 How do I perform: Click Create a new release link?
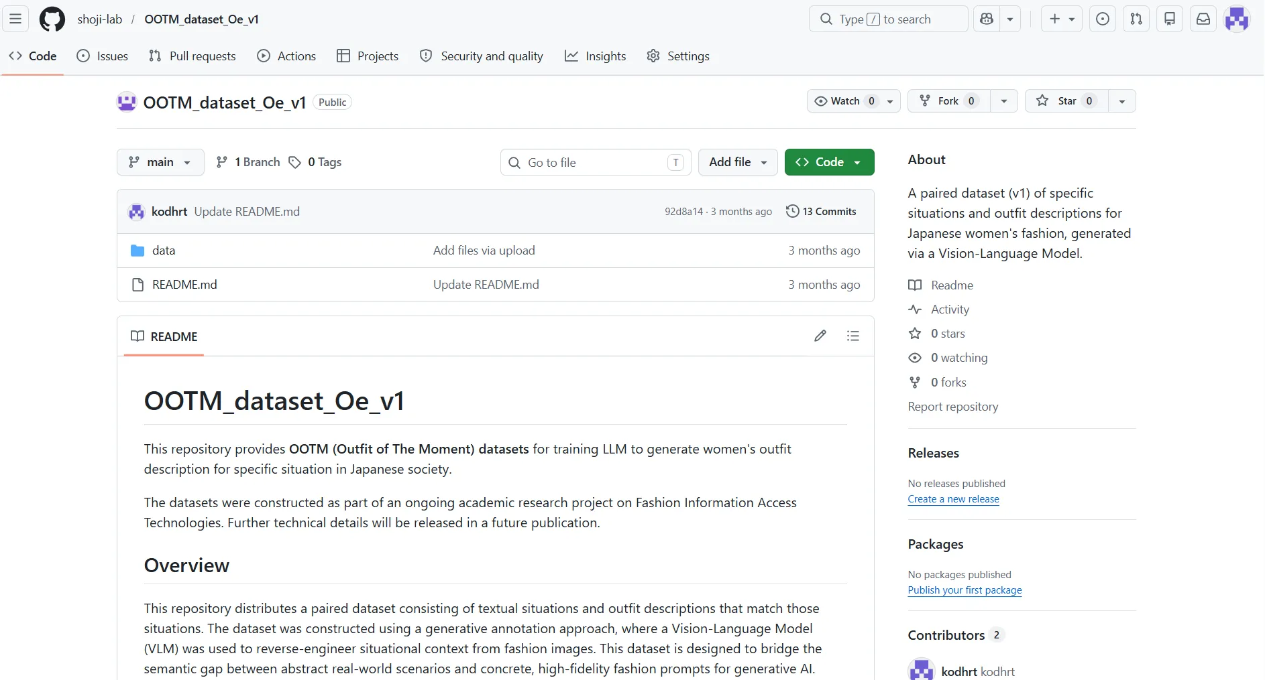[953, 499]
